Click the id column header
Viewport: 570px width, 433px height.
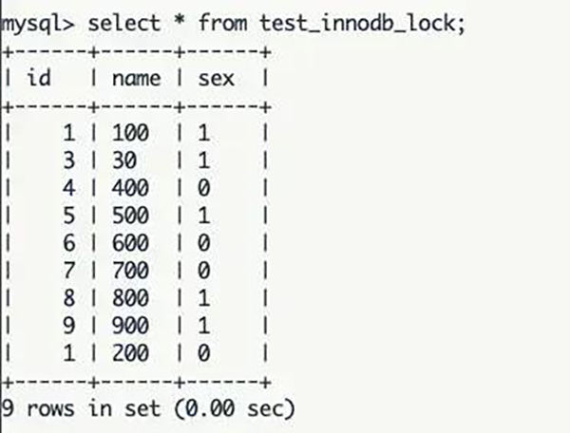pos(39,77)
